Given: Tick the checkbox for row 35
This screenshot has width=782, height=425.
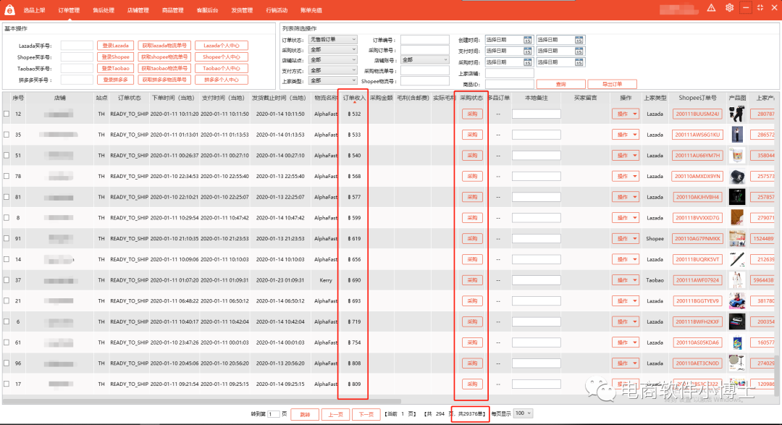Looking at the screenshot, I should [x=7, y=135].
